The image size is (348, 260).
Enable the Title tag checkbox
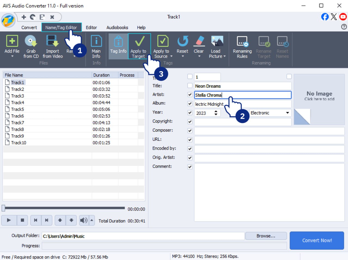point(190,86)
